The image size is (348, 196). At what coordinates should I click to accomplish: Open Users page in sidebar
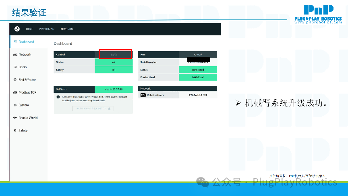(x=23, y=67)
